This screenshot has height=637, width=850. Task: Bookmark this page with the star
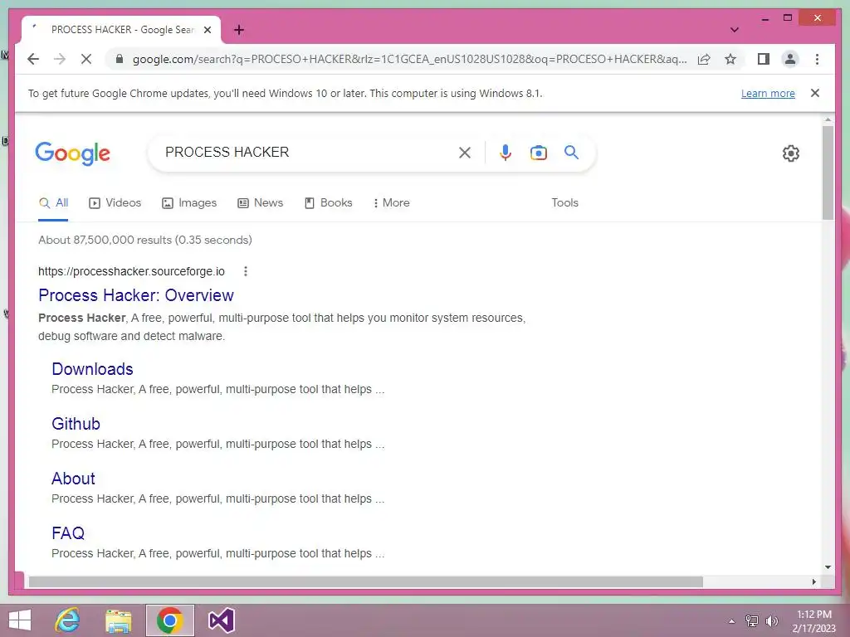point(730,59)
